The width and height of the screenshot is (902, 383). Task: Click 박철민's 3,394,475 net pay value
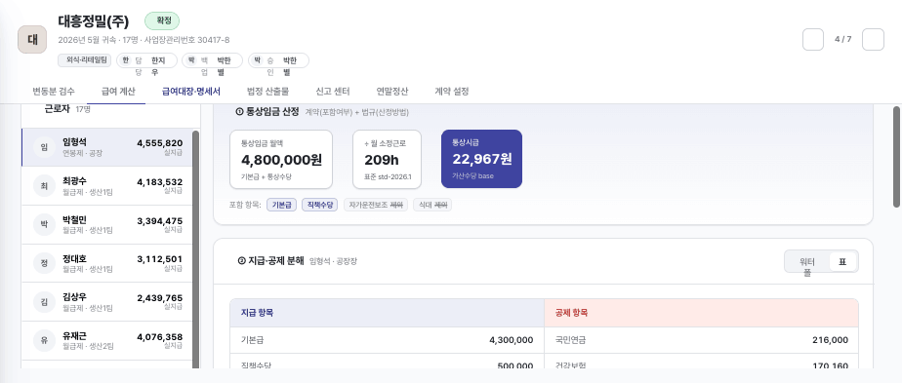pos(160,220)
